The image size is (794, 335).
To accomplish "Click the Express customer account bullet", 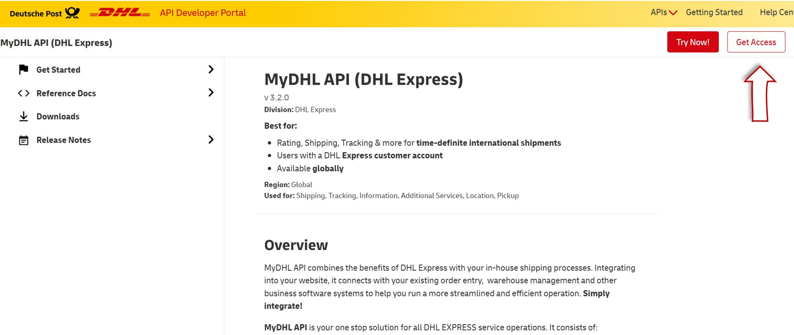I will (360, 156).
